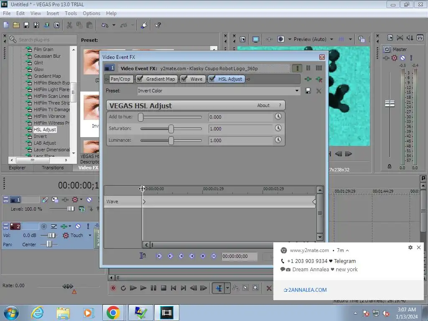The image size is (428, 321).
Task: Click the Pause button in transport bar
Action: point(153,288)
